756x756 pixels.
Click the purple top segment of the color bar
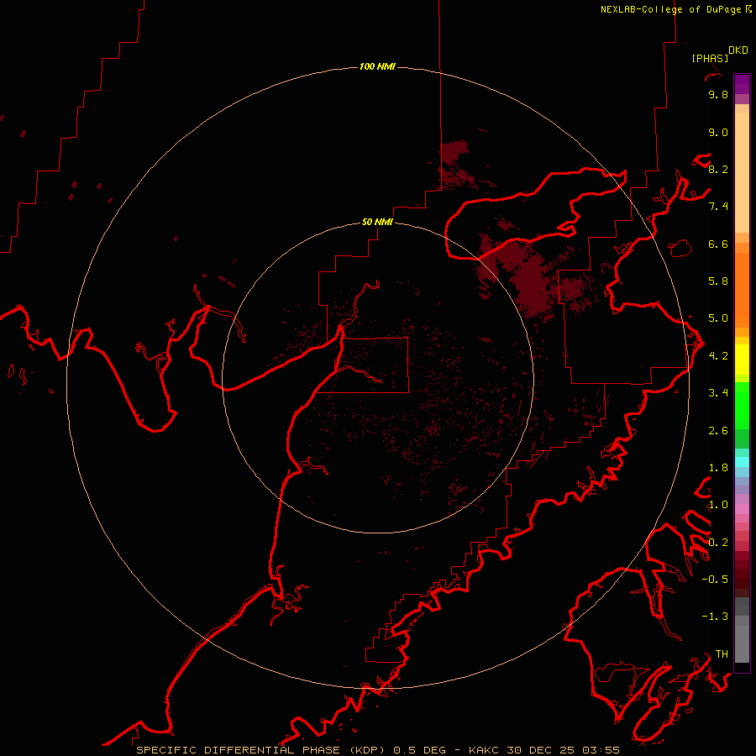(x=742, y=84)
